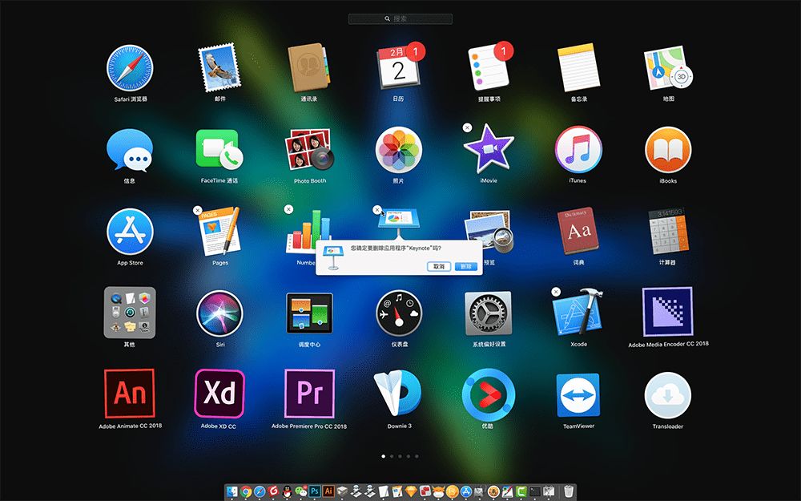
Task: Launch the Pages app
Action: click(219, 232)
